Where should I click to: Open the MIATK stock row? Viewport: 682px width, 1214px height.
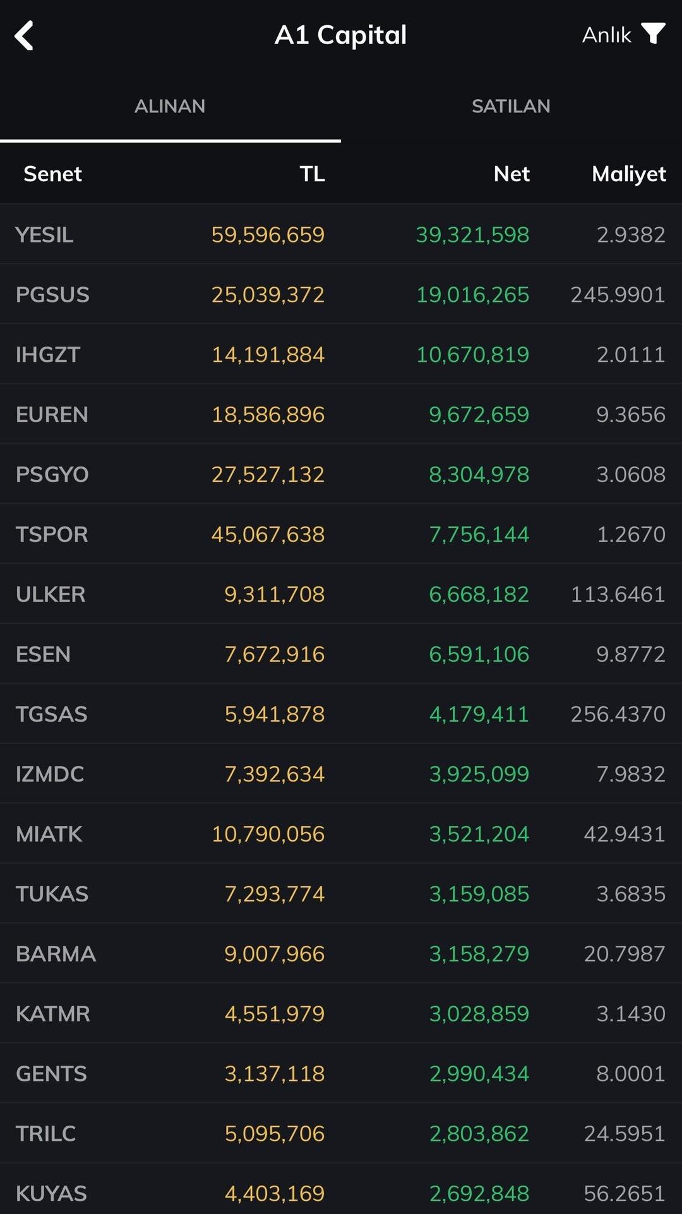tap(341, 834)
